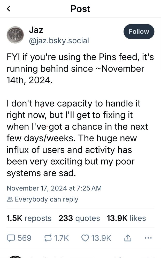Tap the people icon beside Everybody can reply

[10, 199]
